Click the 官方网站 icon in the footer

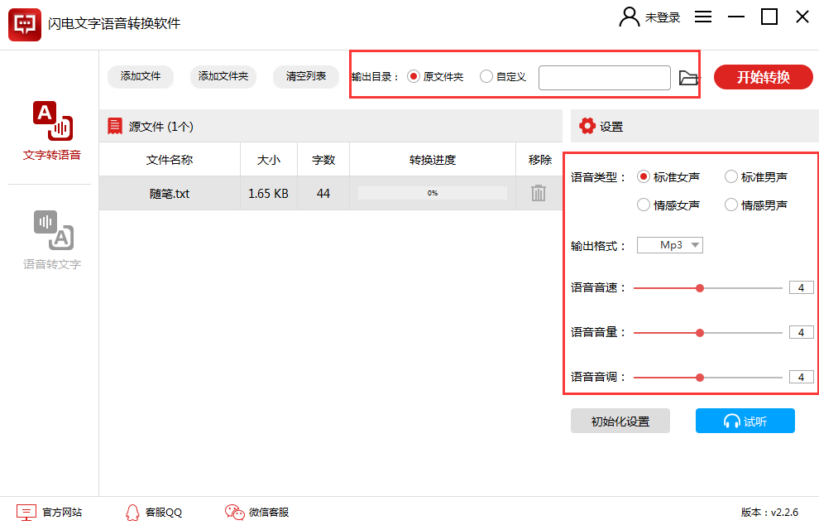click(x=27, y=513)
